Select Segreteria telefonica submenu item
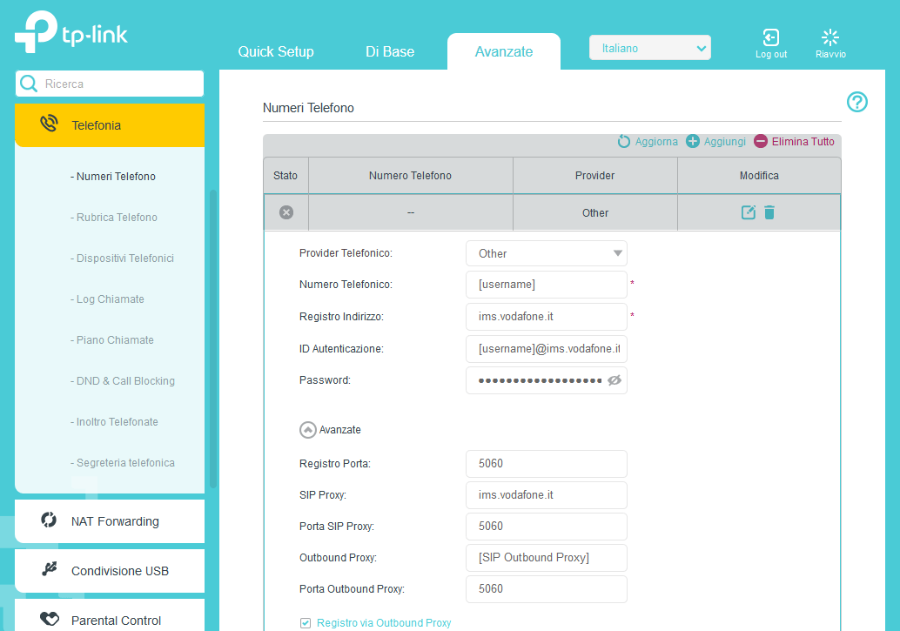The image size is (900, 631). [123, 463]
